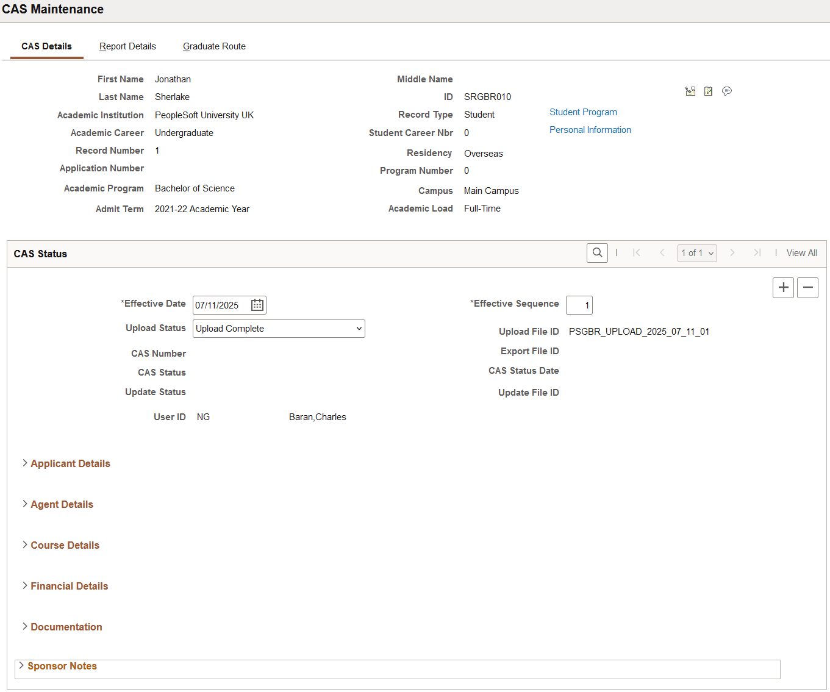Open the Upload Status dropdown
This screenshot has height=692, width=830.
(279, 329)
